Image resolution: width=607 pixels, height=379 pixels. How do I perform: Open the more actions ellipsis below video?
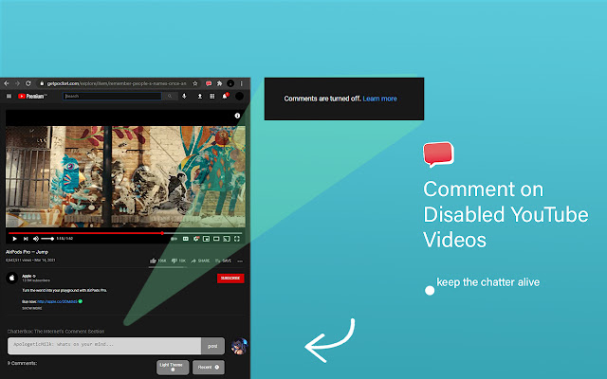240,262
